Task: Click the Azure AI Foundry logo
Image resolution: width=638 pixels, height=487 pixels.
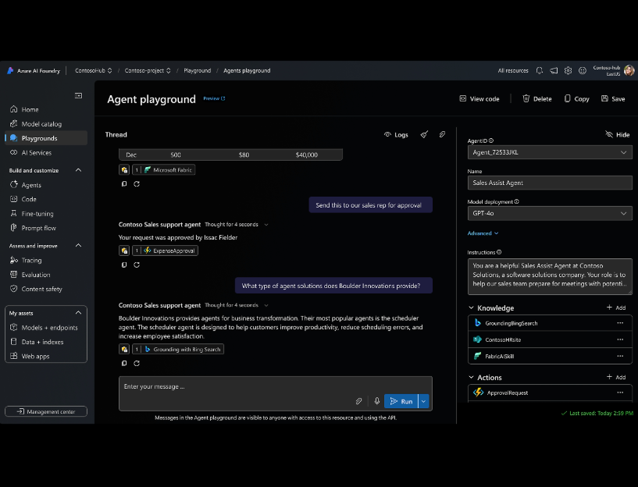Action: click(x=11, y=70)
